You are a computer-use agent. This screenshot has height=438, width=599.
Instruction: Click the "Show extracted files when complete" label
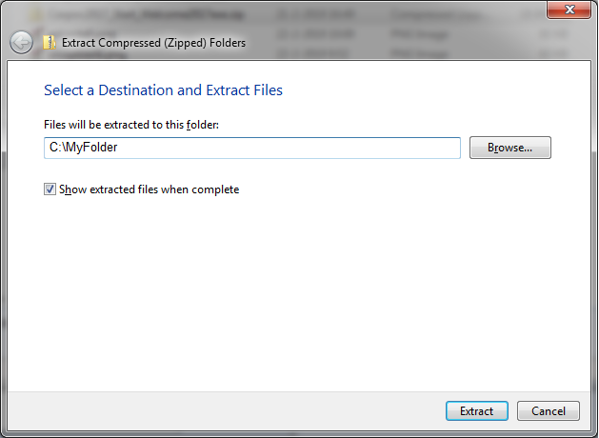149,189
